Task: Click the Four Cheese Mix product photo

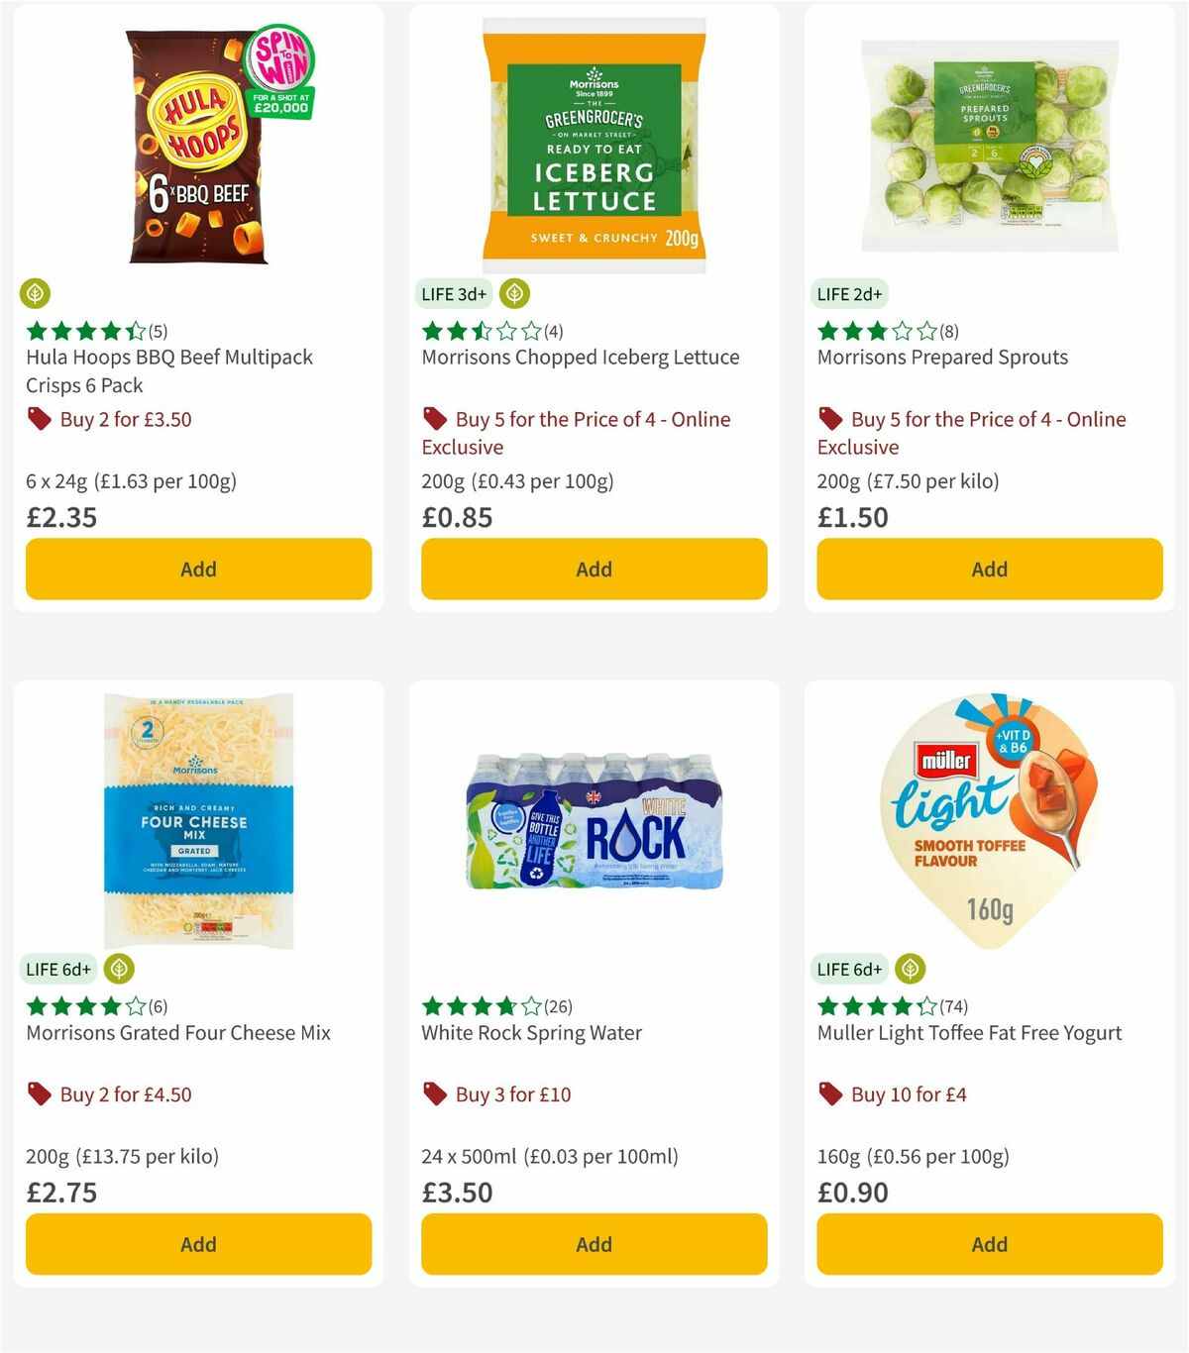Action: [x=197, y=822]
